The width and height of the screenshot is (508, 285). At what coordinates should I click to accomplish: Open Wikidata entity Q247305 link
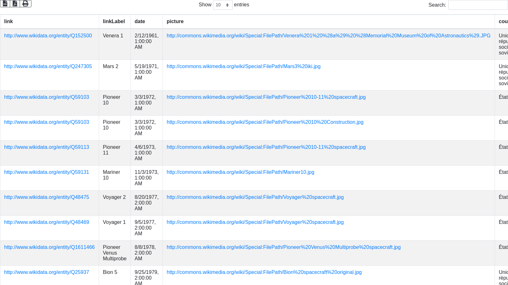click(x=48, y=66)
